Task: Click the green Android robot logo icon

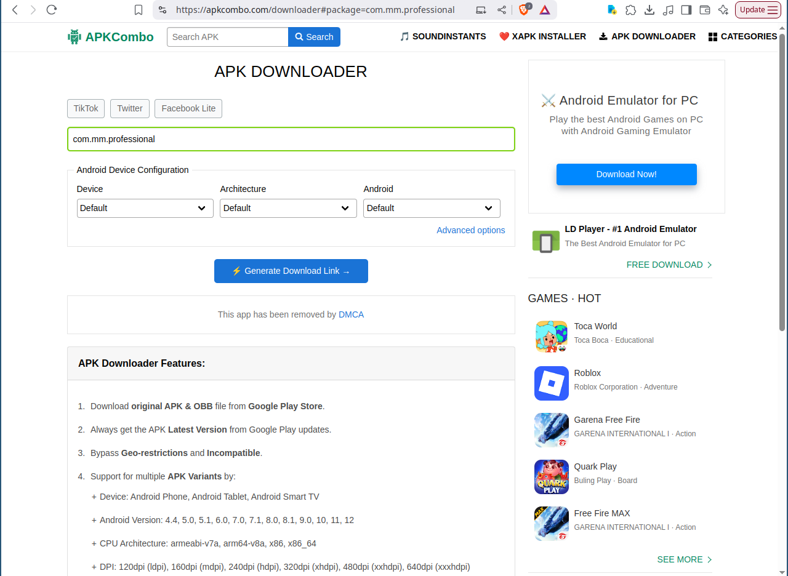Action: (x=74, y=37)
